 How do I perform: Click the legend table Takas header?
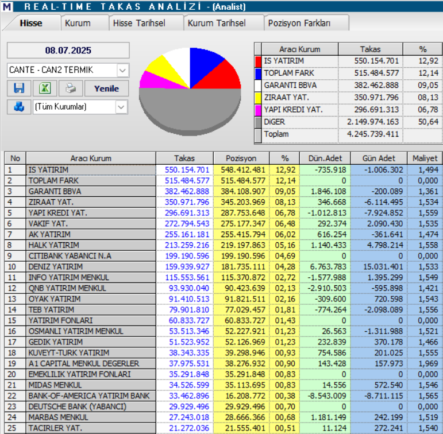coord(370,49)
